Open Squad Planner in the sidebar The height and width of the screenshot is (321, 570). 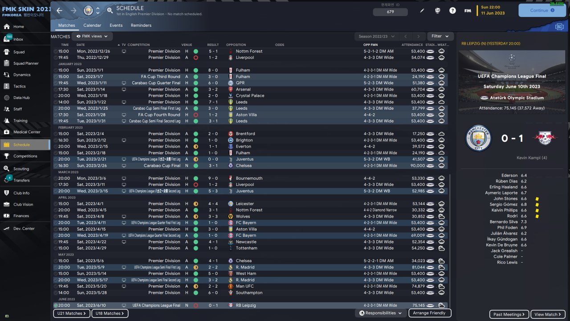click(25, 63)
